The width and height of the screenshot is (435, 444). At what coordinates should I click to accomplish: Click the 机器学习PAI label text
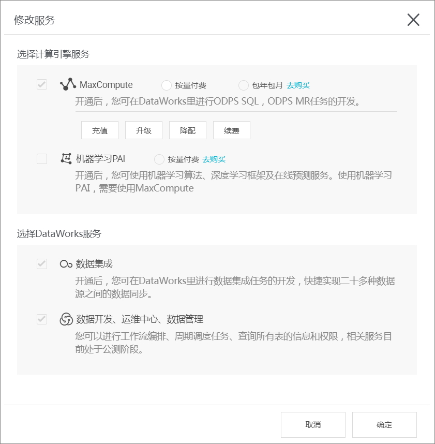[x=100, y=158]
